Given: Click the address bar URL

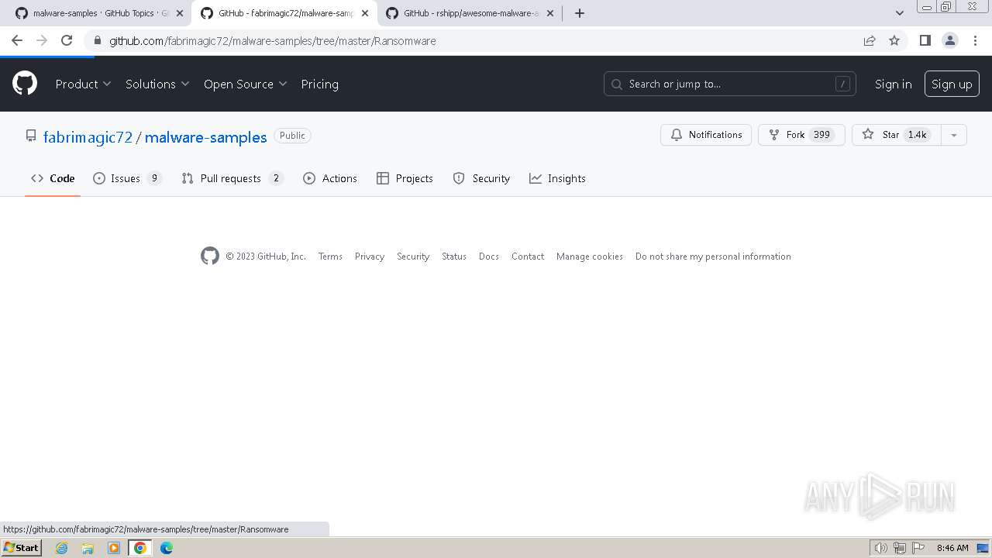Looking at the screenshot, I should tap(273, 40).
